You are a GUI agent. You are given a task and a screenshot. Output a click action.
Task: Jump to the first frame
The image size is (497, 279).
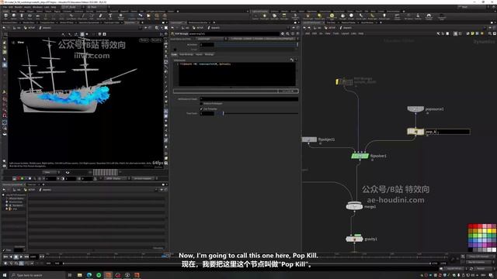[x=5, y=257]
